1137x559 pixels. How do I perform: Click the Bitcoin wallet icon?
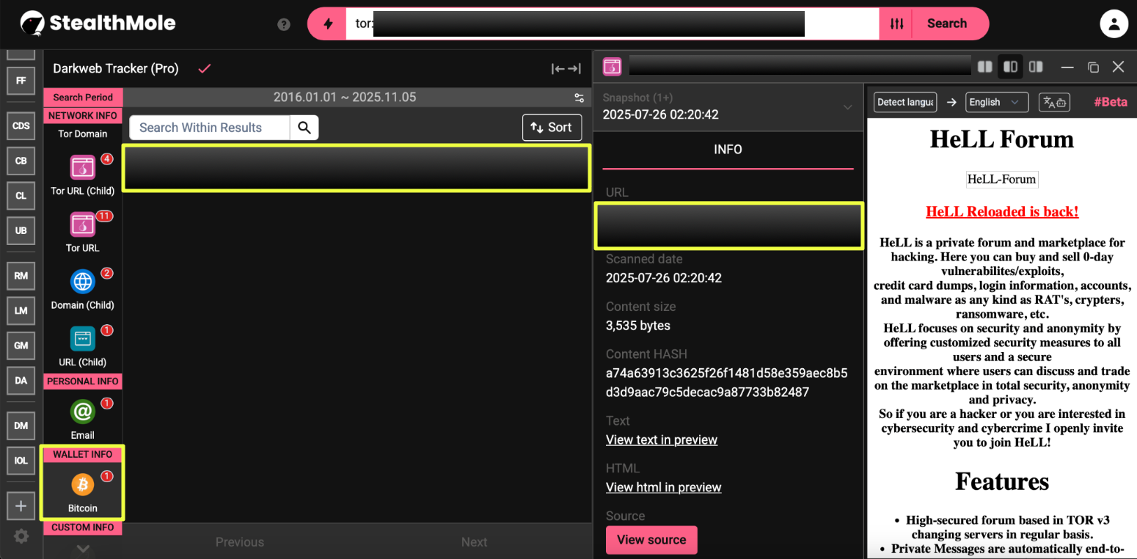[x=82, y=485]
